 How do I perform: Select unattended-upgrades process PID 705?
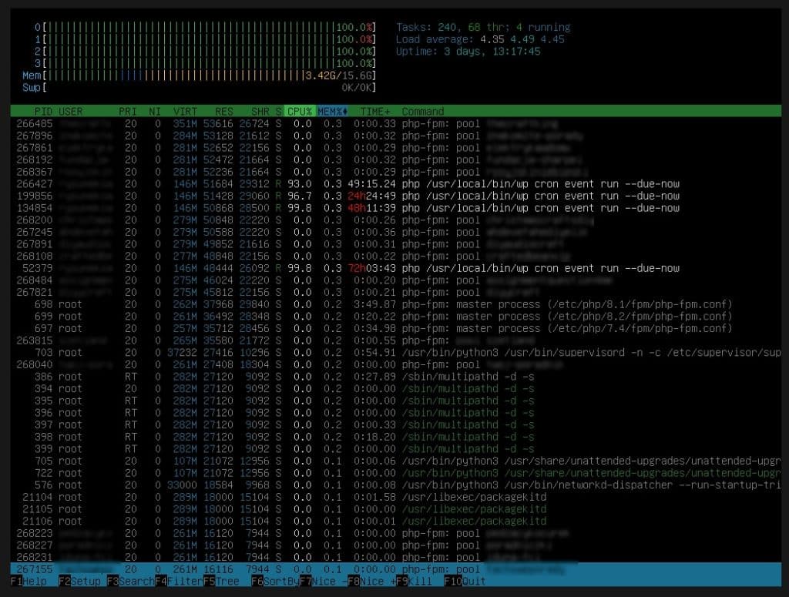click(x=395, y=461)
